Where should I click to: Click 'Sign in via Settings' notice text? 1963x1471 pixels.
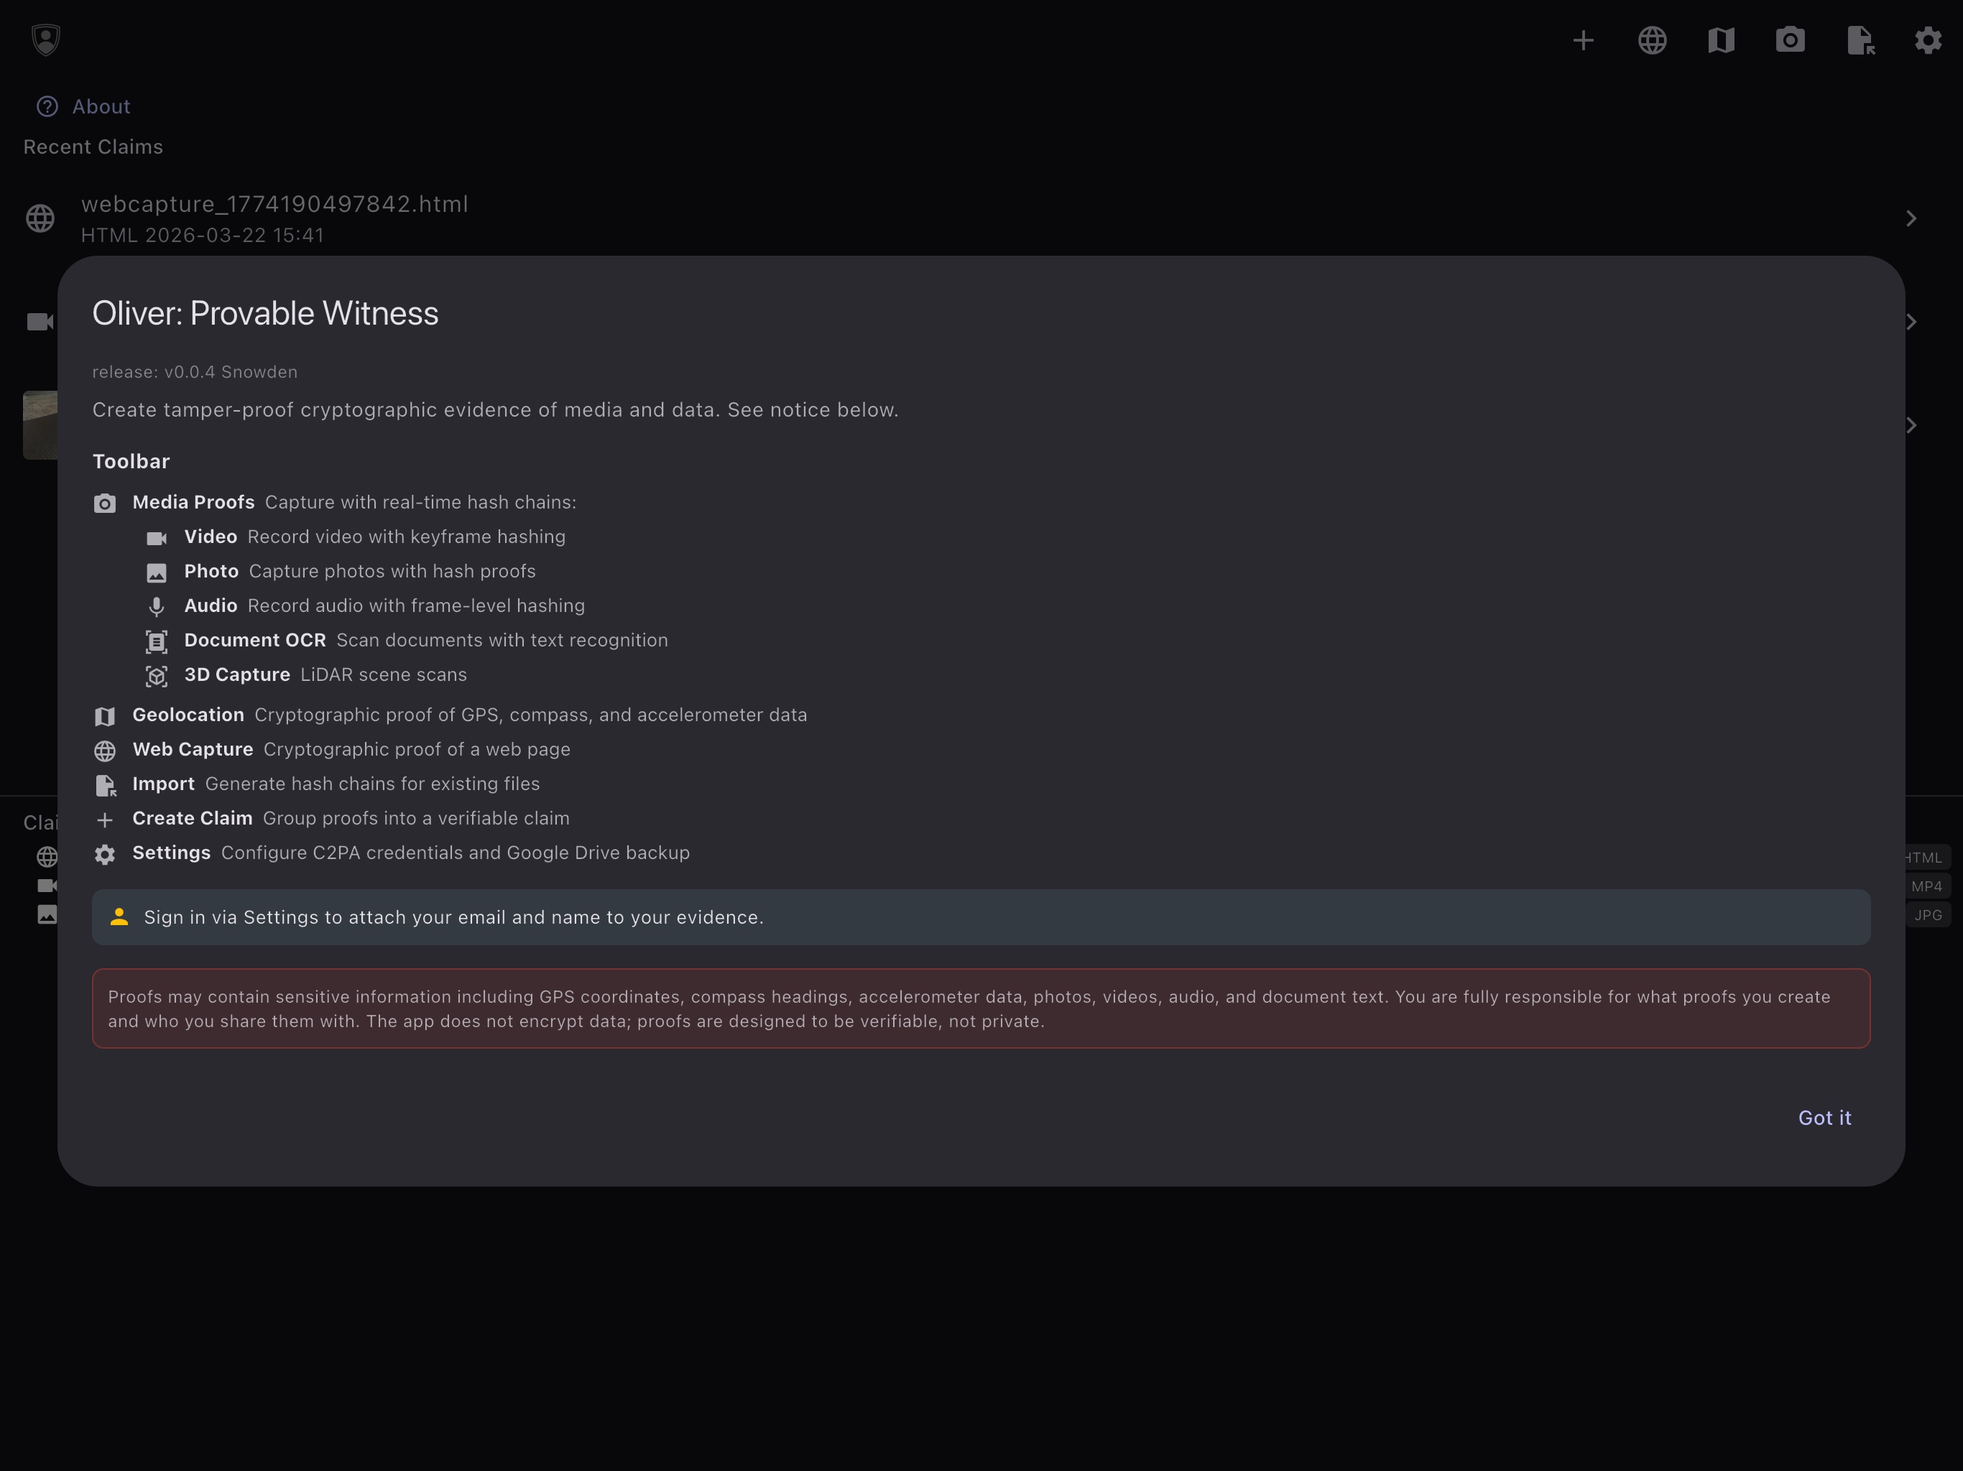tap(453, 917)
